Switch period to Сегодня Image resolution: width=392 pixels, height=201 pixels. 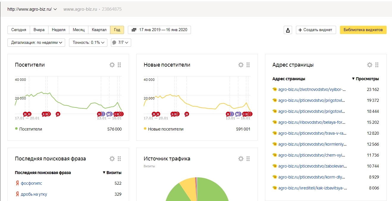click(x=19, y=30)
